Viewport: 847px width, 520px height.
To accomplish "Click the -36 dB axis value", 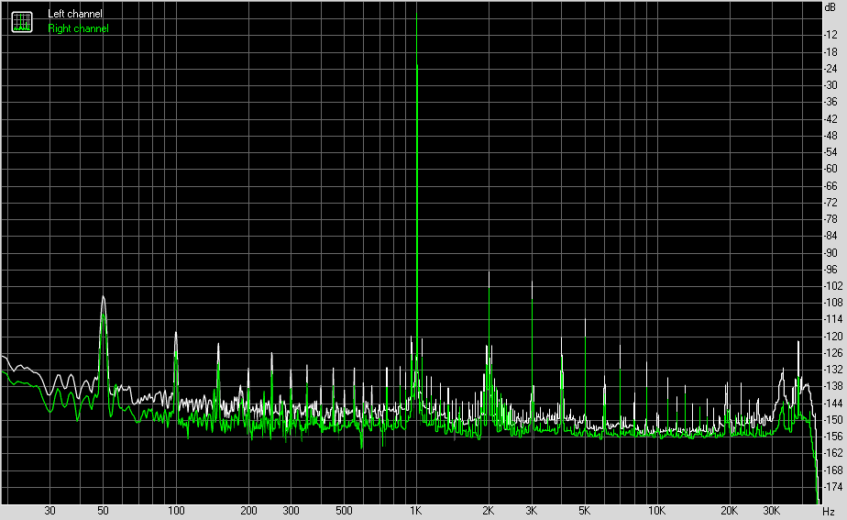I will click(x=830, y=102).
